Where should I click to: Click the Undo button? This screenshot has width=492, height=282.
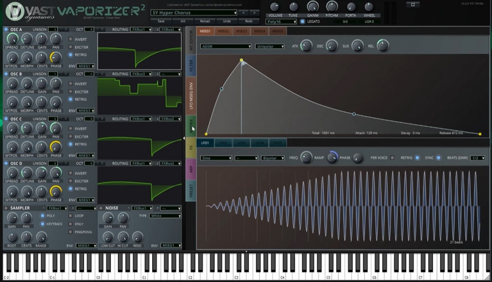click(227, 21)
